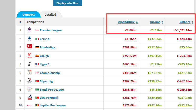Image resolution: width=196 pixels, height=110 pixels.
Task: Open the Championship link
Action: point(50,73)
